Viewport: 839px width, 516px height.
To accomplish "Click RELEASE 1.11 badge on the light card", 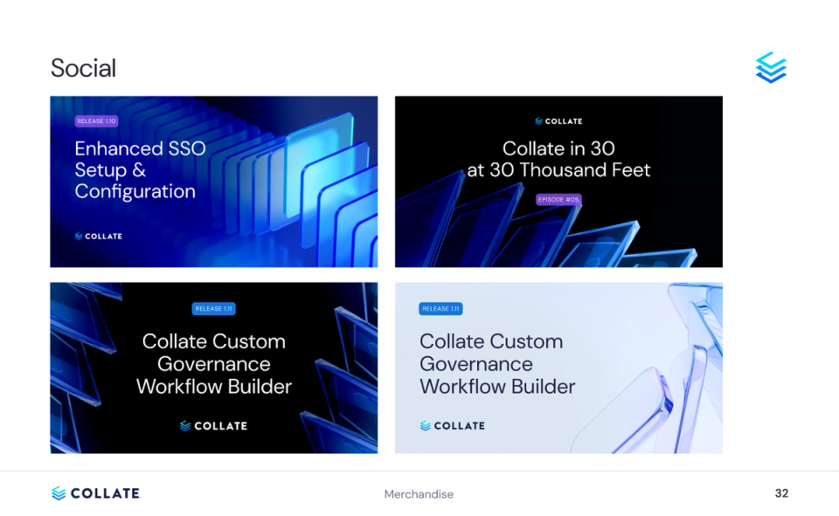I will [440, 308].
